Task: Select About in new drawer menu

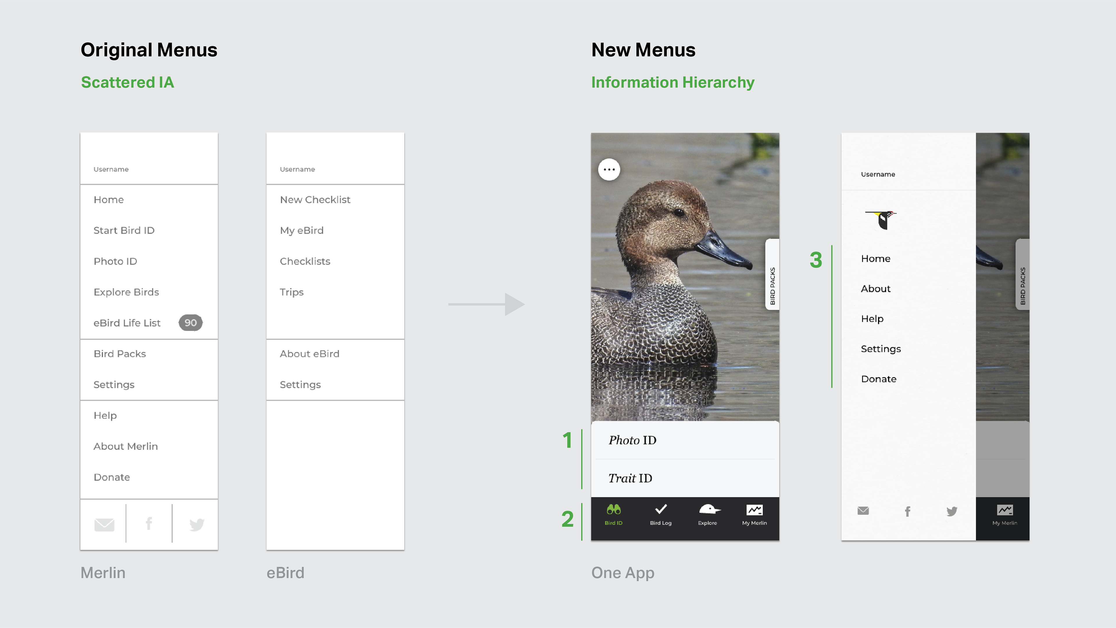Action: point(876,289)
